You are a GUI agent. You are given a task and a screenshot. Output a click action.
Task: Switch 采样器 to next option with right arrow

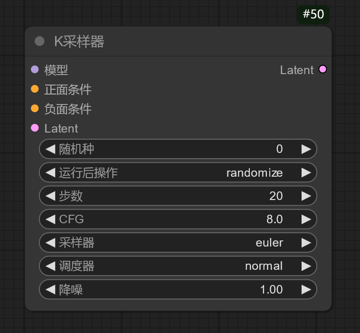coord(306,243)
